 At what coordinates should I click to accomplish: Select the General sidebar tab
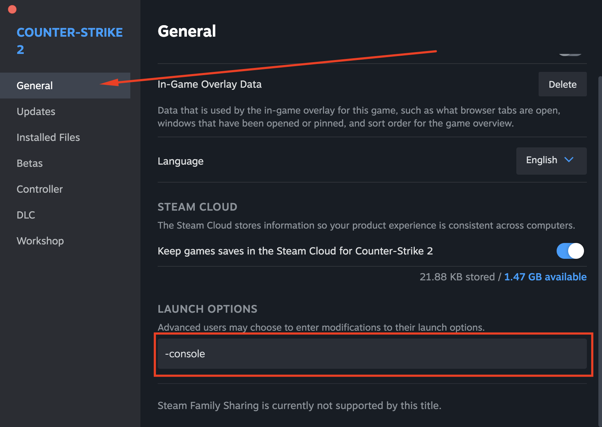(x=35, y=86)
